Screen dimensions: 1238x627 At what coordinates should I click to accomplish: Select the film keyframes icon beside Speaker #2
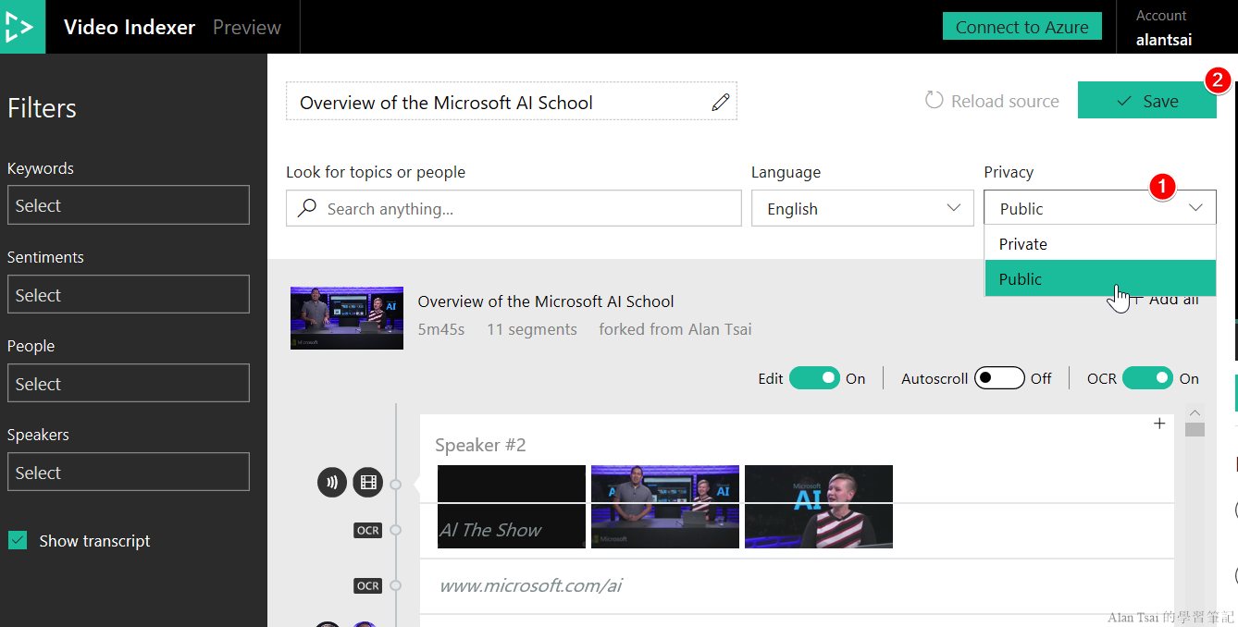tap(368, 481)
